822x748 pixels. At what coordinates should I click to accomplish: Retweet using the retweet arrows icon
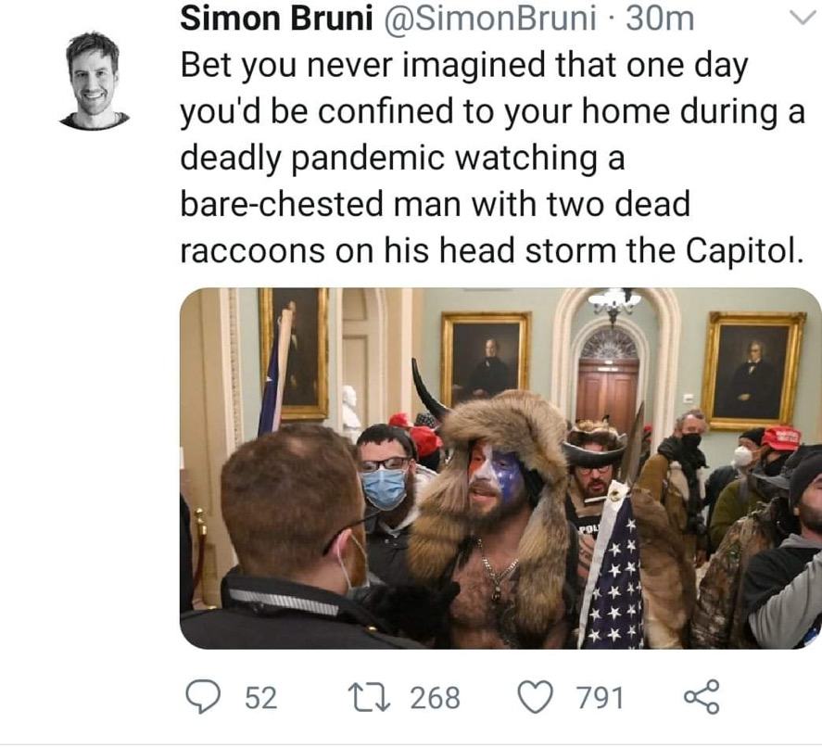370,697
